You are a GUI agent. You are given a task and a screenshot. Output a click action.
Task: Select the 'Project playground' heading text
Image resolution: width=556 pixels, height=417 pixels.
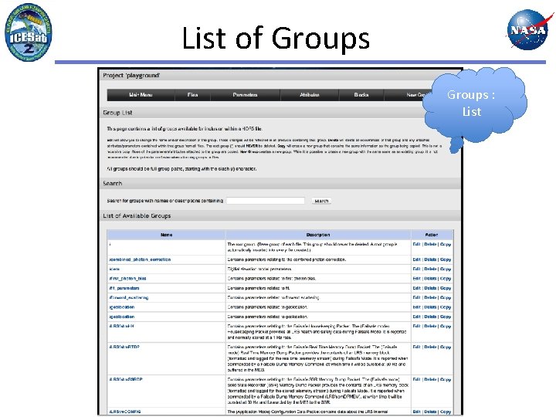[x=131, y=76]
